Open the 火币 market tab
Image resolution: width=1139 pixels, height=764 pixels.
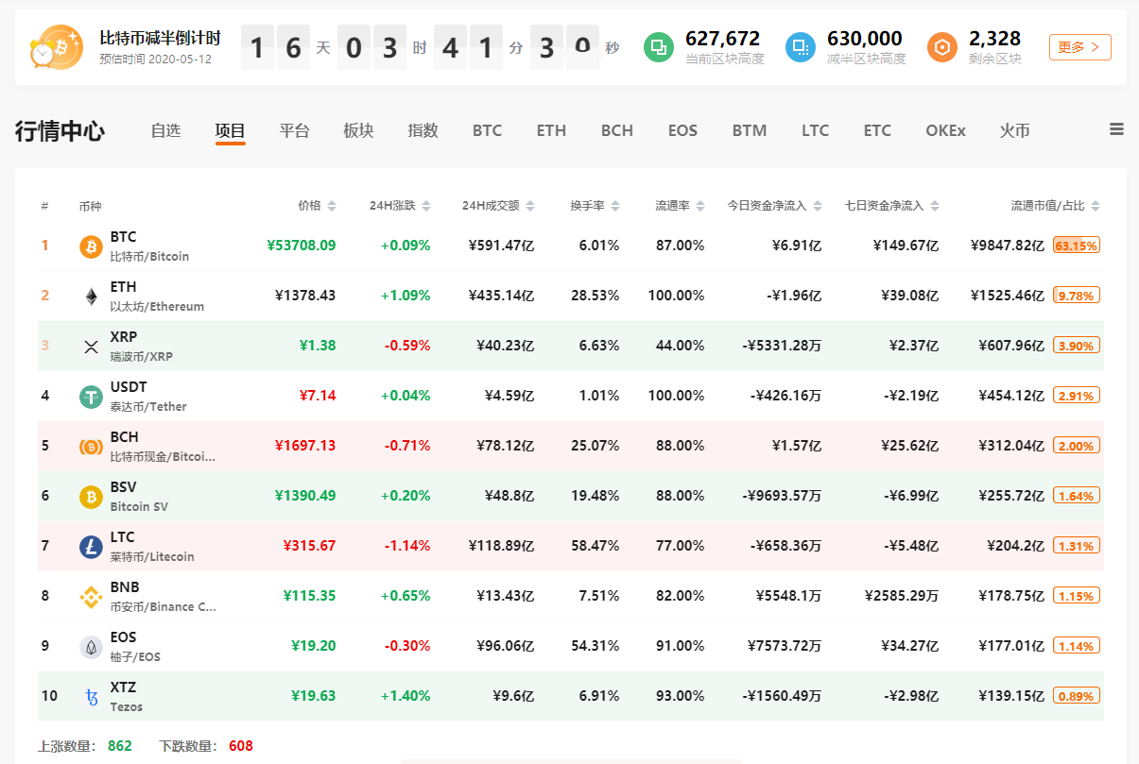[x=1014, y=130]
